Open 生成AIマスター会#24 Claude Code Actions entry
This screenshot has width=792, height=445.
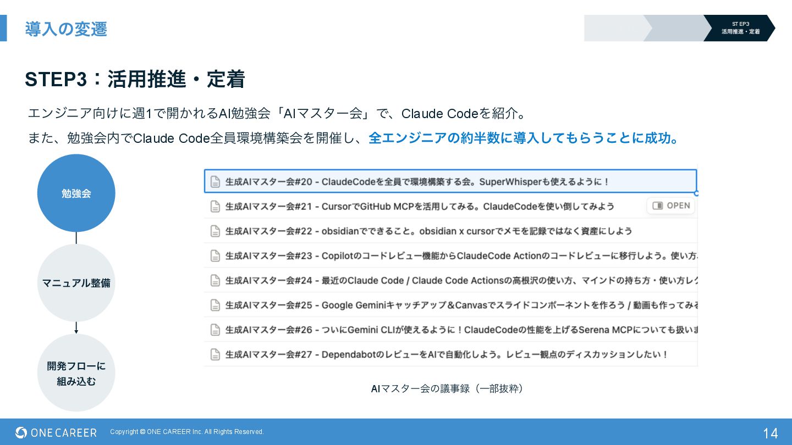tap(450, 280)
